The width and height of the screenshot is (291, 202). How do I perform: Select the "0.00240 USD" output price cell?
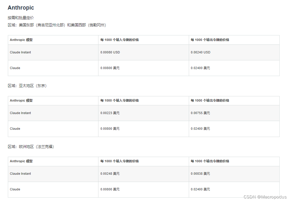(200, 52)
